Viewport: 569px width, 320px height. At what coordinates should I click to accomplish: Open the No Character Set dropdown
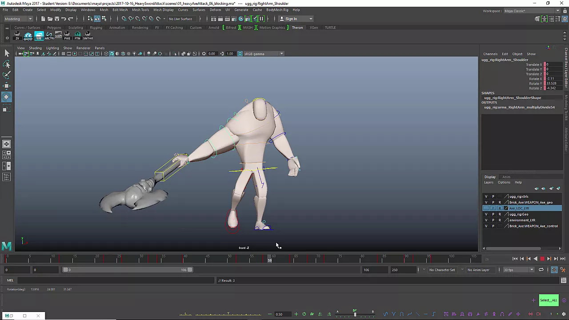(442, 270)
